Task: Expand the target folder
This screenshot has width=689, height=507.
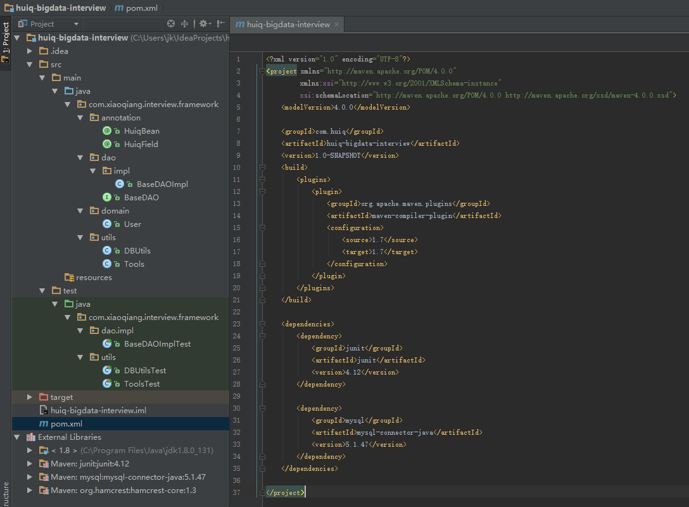Action: (29, 397)
